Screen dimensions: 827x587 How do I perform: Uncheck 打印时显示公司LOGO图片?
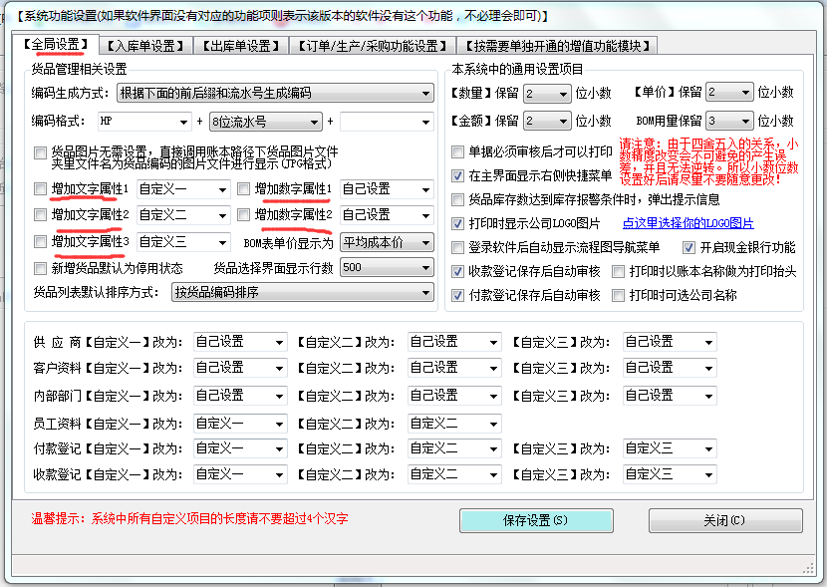click(x=458, y=223)
